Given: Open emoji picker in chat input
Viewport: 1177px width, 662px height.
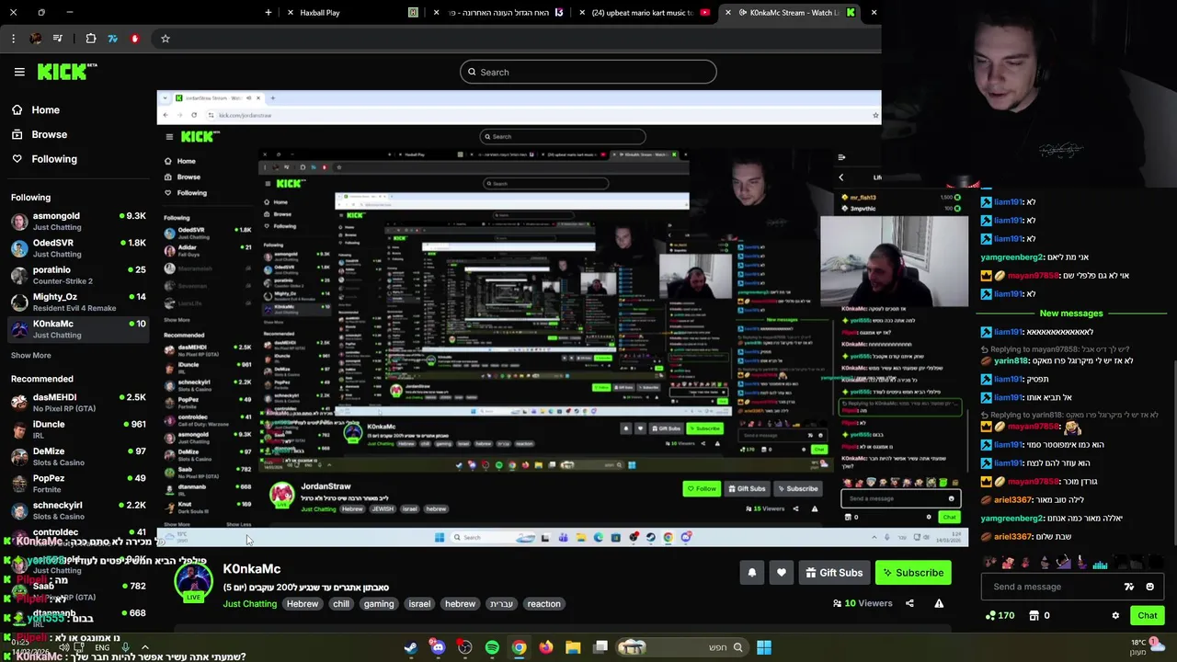Looking at the screenshot, I should 1149,587.
